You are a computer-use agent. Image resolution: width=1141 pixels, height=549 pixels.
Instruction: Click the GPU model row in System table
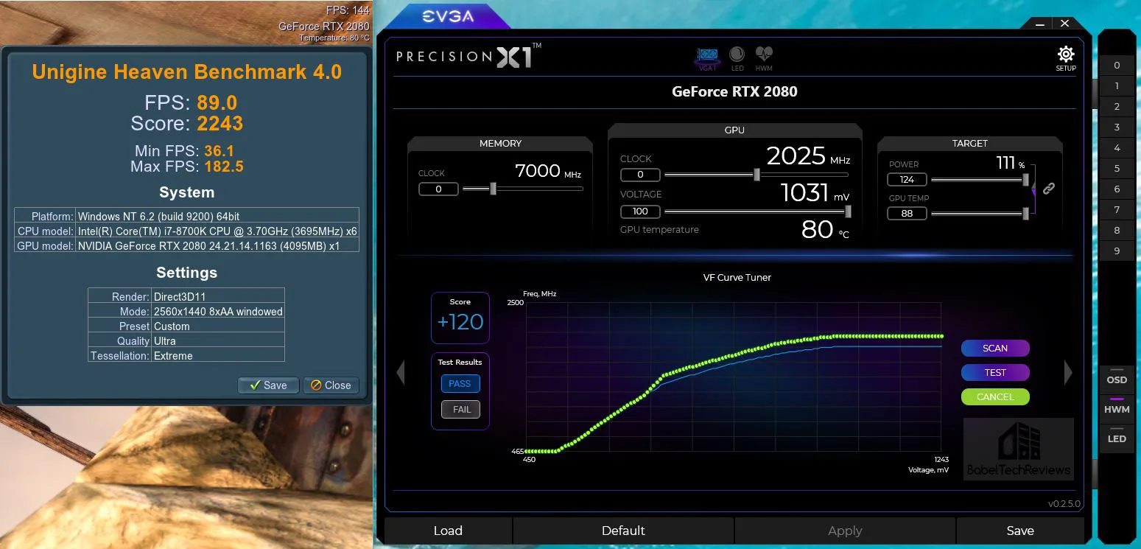coord(187,245)
